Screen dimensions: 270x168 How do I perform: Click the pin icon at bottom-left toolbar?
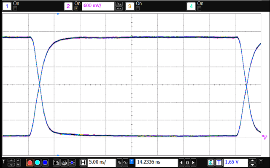4,162
